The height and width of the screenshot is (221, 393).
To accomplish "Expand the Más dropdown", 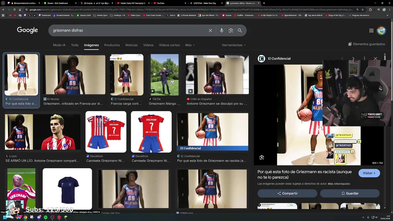I will [x=190, y=45].
